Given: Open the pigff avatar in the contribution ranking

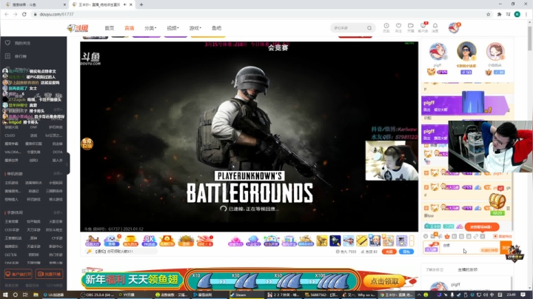Looking at the screenshot, I should (x=438, y=52).
